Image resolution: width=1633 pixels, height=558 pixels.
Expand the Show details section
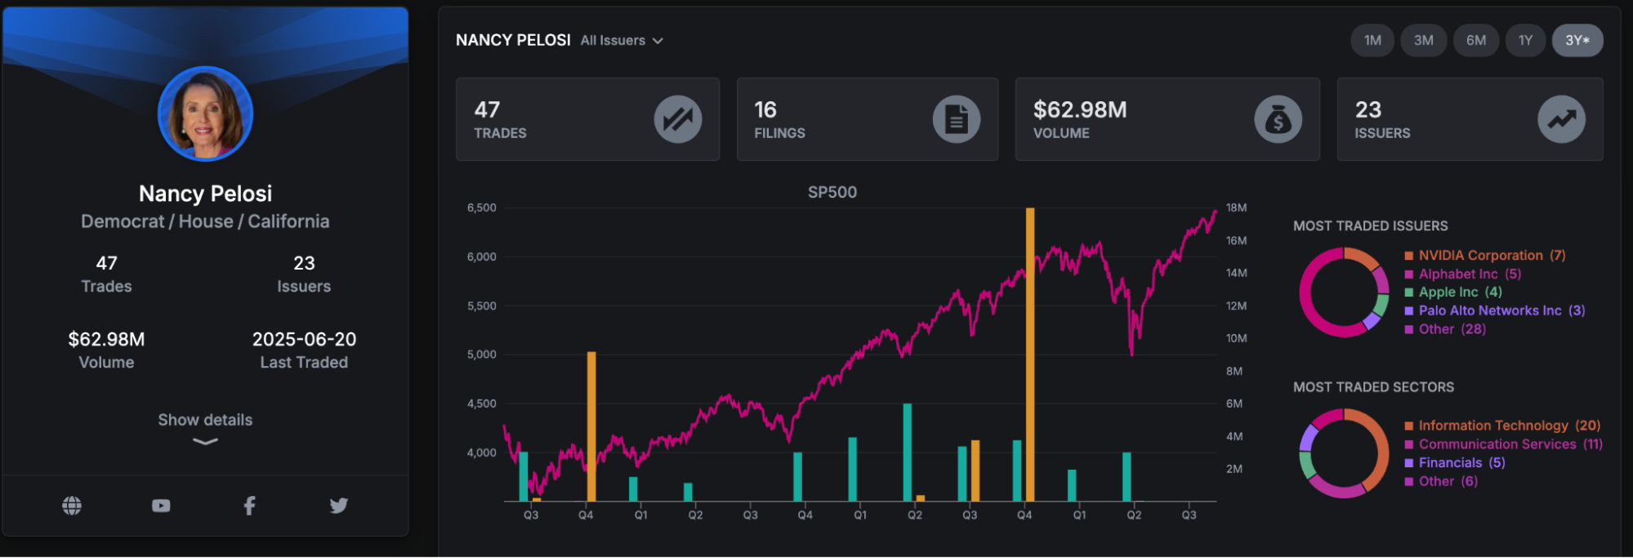click(x=205, y=420)
